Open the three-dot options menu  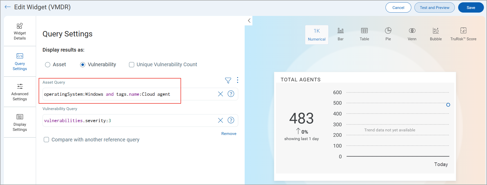(x=237, y=80)
